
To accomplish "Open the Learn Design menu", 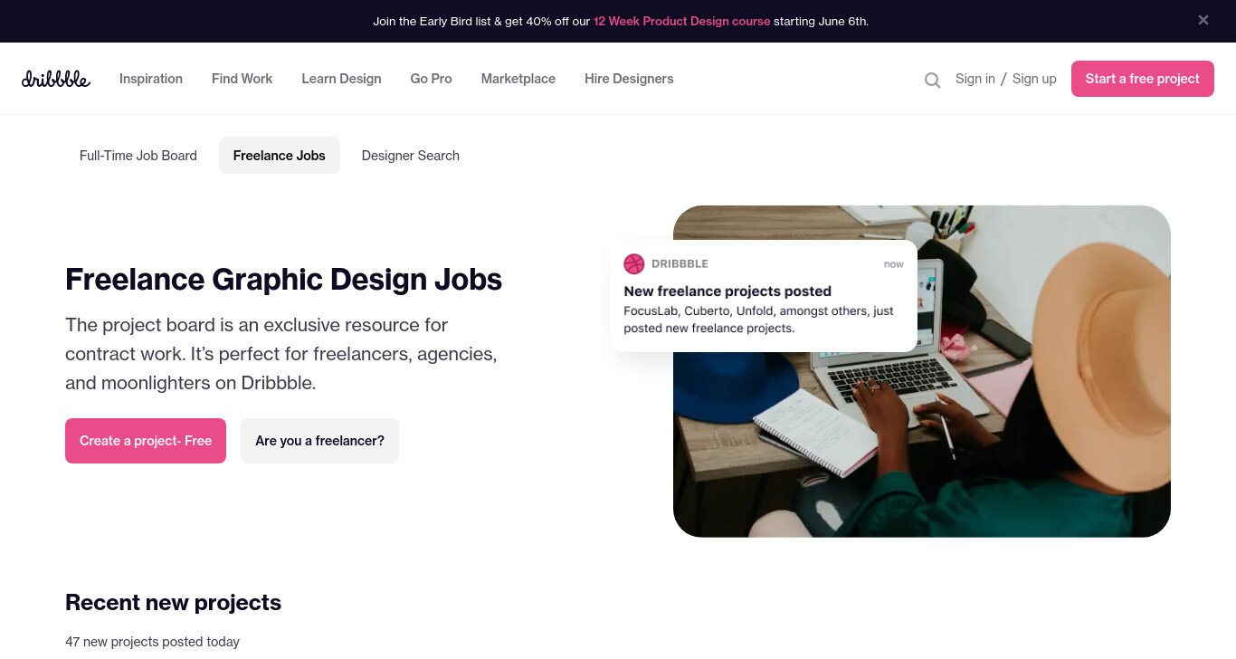I will coord(341,79).
